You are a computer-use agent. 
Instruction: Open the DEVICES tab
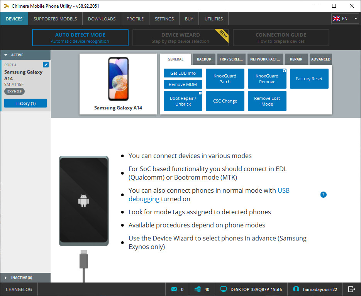[x=14, y=18]
